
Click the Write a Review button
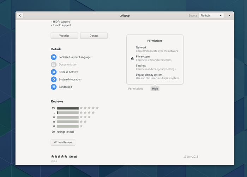(x=63, y=142)
